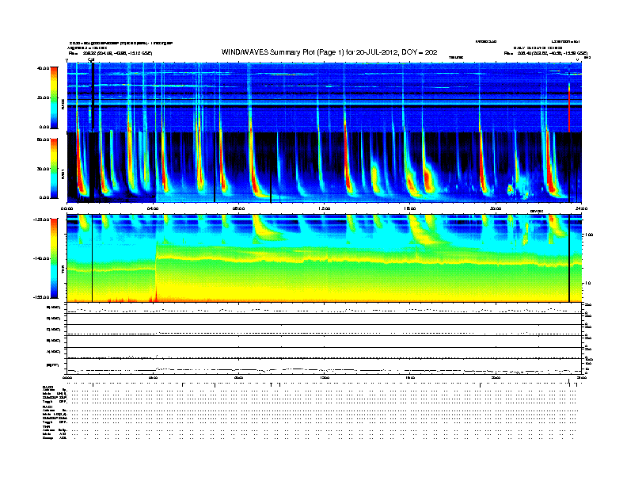Click the 20:00 time label under RAD1 spectrogram
Viewport: 627px width, 485px height.
[496, 208]
